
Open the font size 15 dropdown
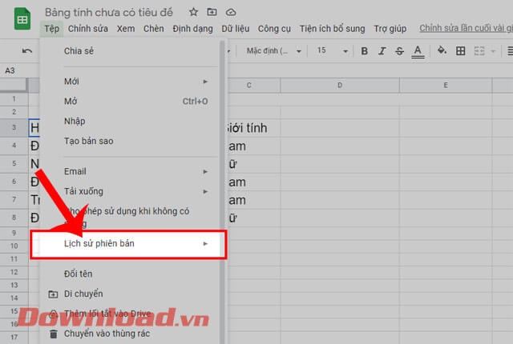(332, 51)
